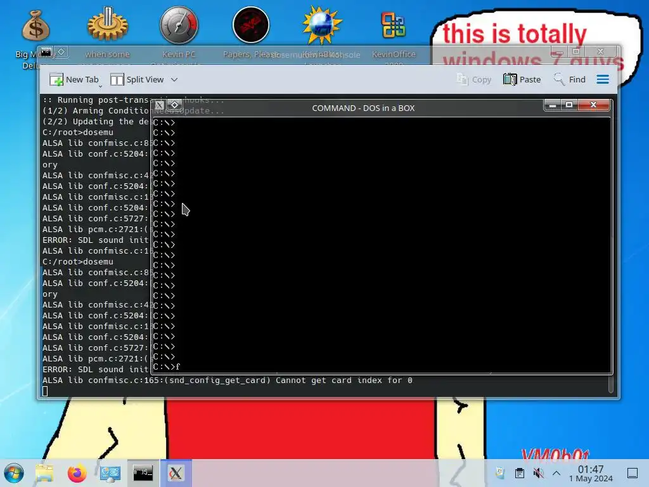Maximize the DOS in a BOX window
The height and width of the screenshot is (487, 649).
(x=569, y=105)
